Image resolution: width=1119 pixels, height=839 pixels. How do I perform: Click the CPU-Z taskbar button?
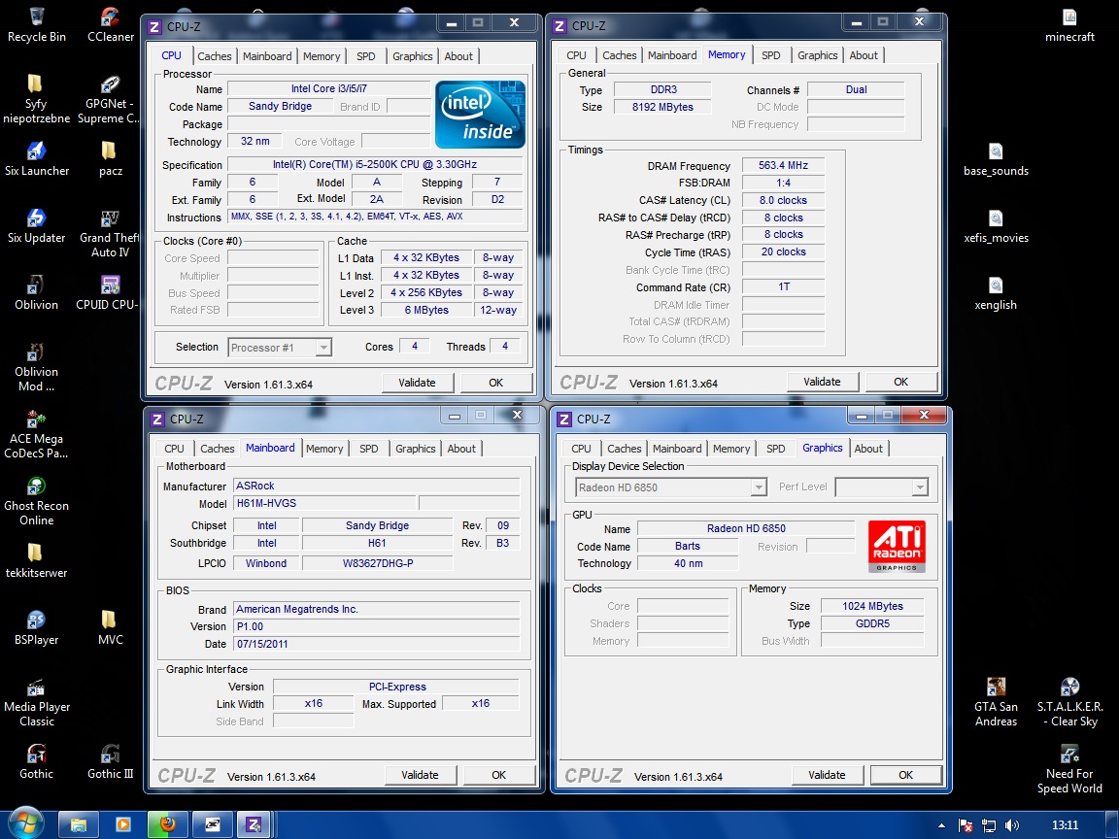tap(254, 824)
